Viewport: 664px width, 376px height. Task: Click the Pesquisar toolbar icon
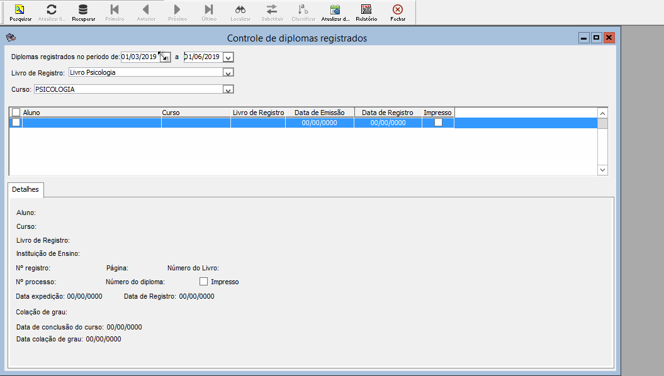pyautogui.click(x=20, y=10)
